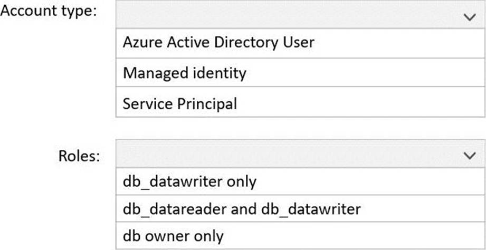Choose Managed identity as account type
This screenshot has height=250, width=486.
coord(185,73)
